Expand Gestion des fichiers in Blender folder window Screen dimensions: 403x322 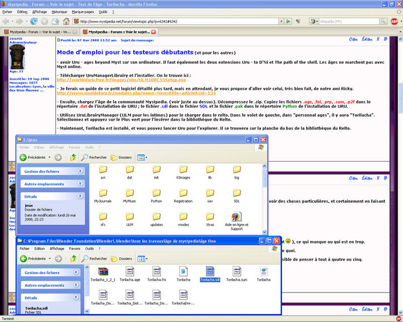tap(76, 272)
